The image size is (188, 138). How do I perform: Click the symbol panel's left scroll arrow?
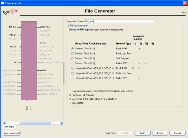point(5,123)
